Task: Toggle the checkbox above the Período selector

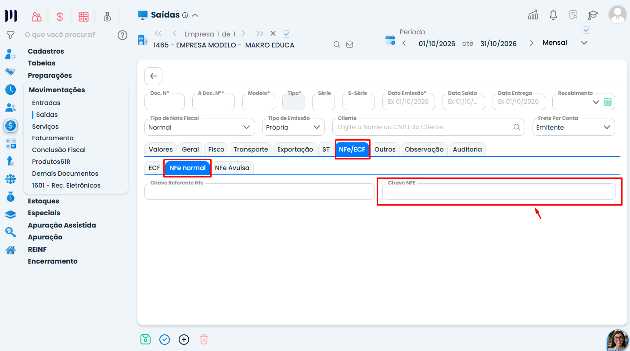Action: pos(586,30)
